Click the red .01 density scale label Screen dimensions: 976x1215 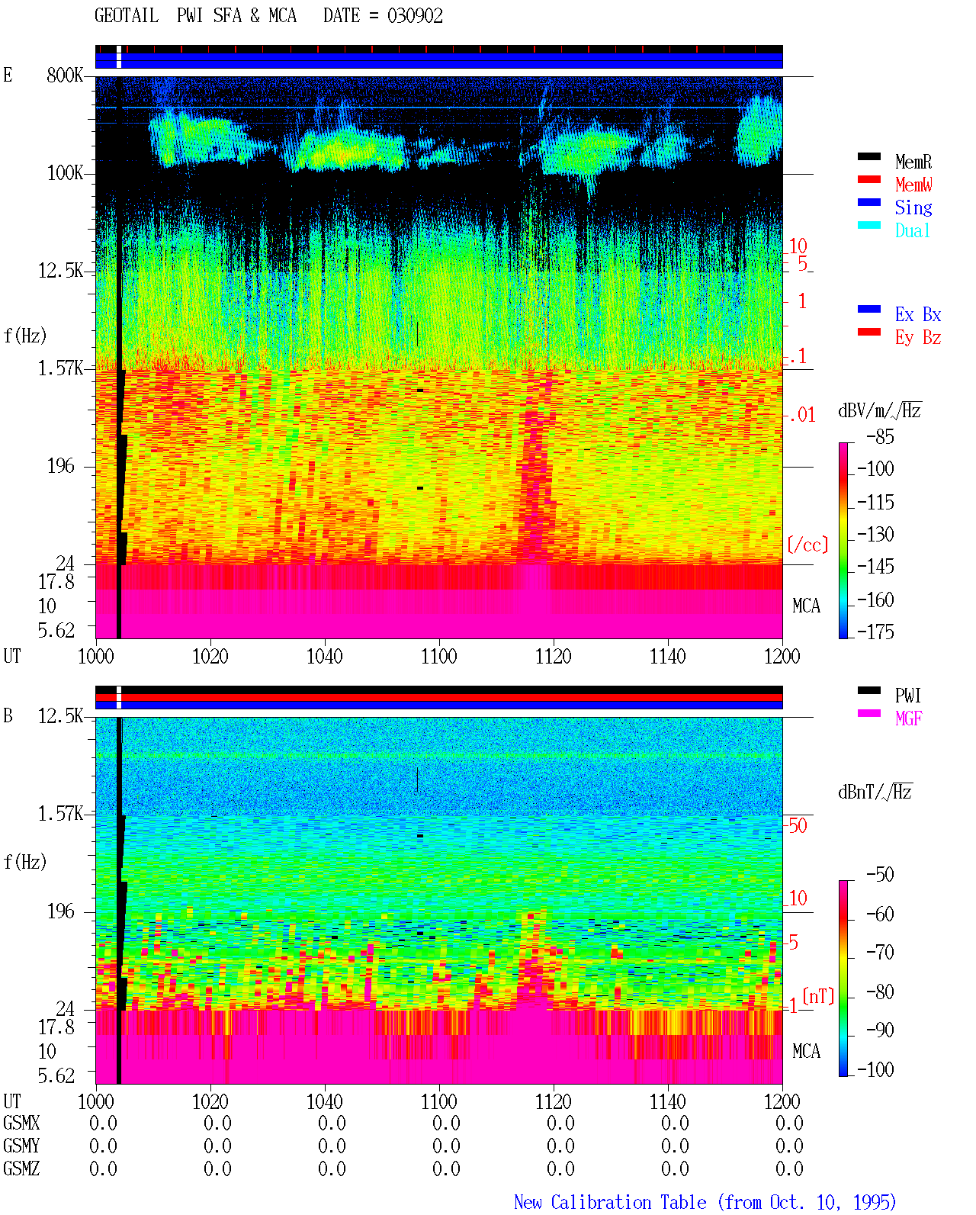pos(802,415)
